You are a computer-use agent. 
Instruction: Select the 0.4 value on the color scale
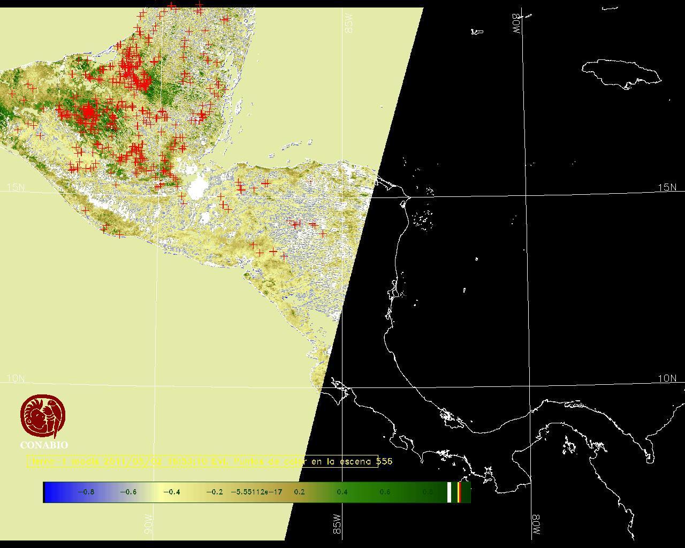(342, 492)
